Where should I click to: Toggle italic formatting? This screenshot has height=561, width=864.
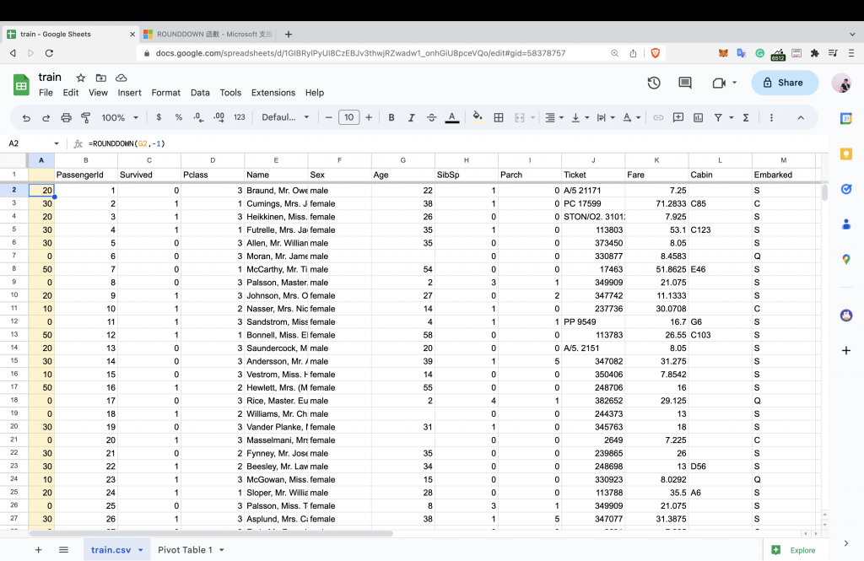(411, 117)
